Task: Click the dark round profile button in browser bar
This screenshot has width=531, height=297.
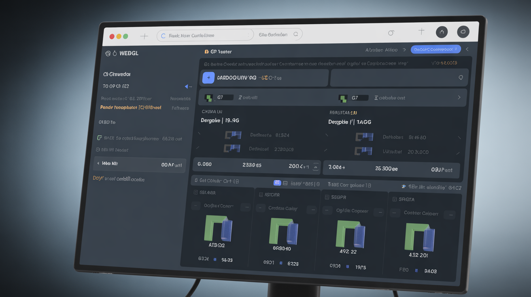Action: [463, 31]
